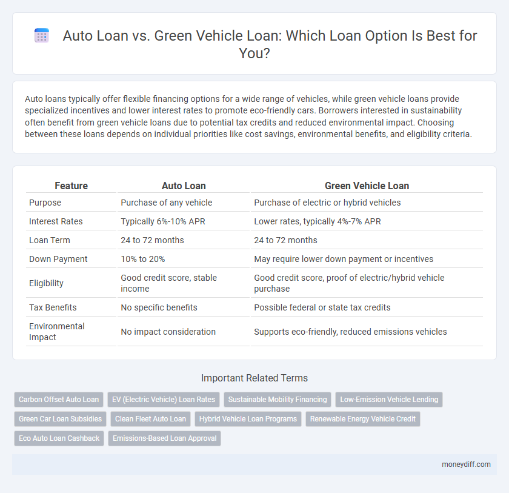The height and width of the screenshot is (493, 509).
Task: Select the Purpose row label
Action: (71, 203)
